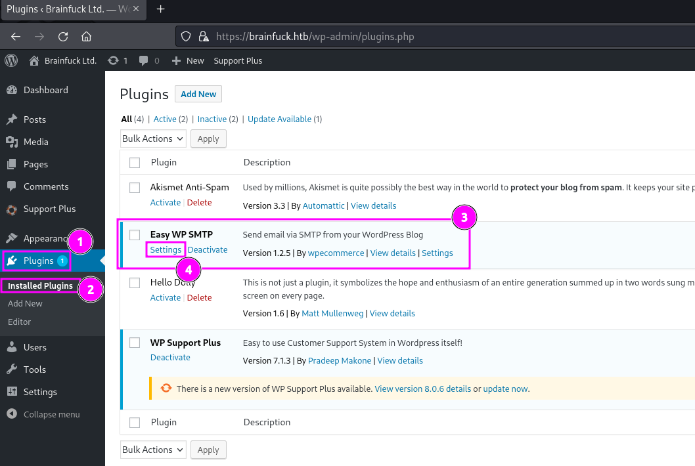Activate the Akismet Anti-Spam plugin
This screenshot has width=695, height=466.
[166, 202]
